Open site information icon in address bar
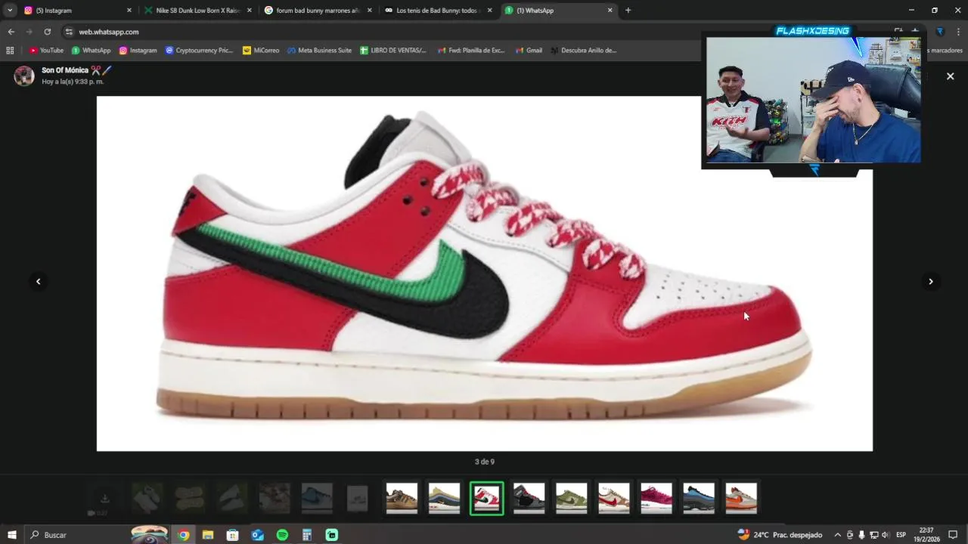 pyautogui.click(x=69, y=32)
